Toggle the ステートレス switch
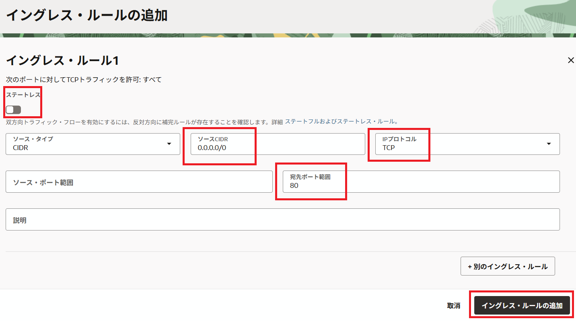 [13, 110]
